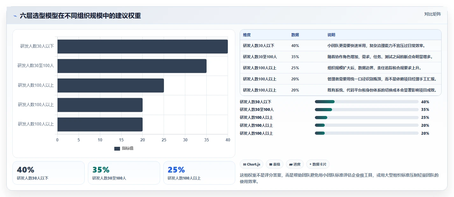This screenshot has height=197, width=454.
Task: Click the chart bar for 研发人数30至100人
Action: 132,66
